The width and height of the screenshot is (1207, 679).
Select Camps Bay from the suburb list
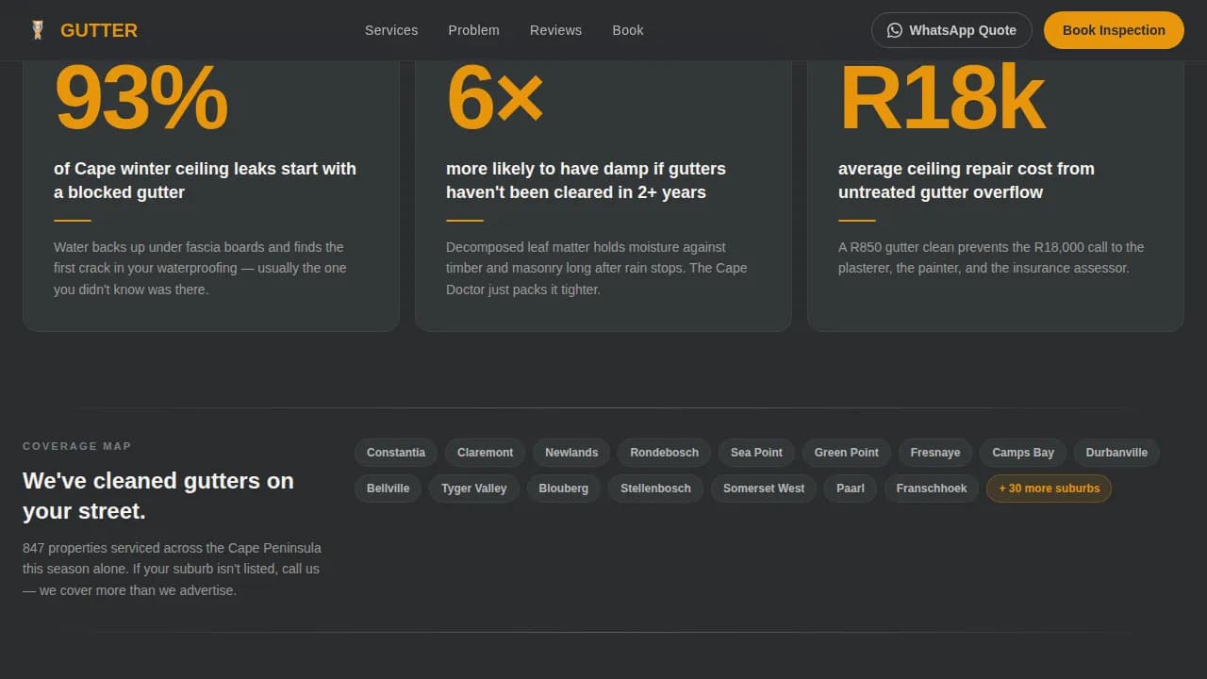coord(1022,452)
